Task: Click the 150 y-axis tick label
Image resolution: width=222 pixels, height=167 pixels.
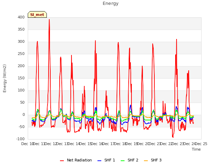Action: click(x=21, y=78)
